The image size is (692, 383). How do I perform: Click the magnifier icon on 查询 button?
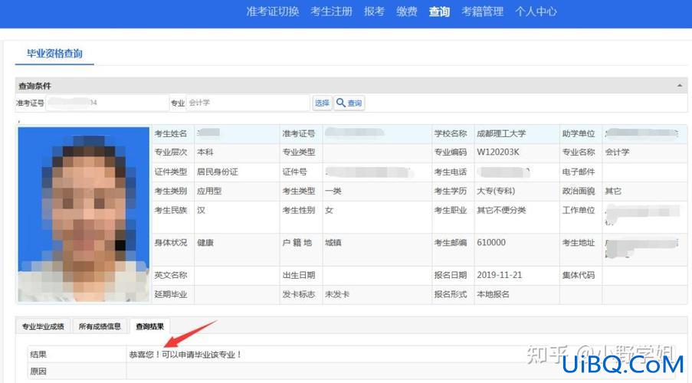tap(341, 103)
